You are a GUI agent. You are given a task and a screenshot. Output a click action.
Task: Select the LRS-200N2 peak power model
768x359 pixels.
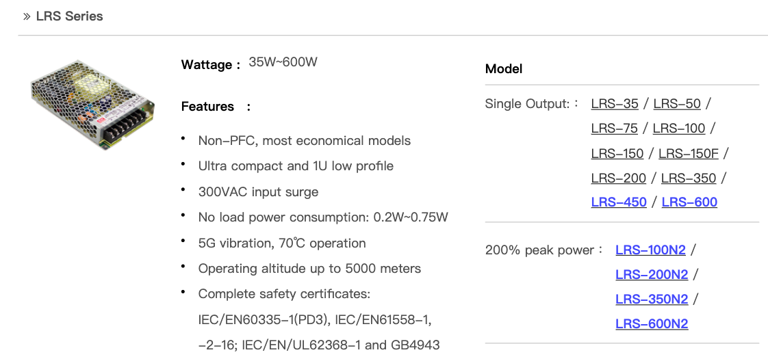652,275
